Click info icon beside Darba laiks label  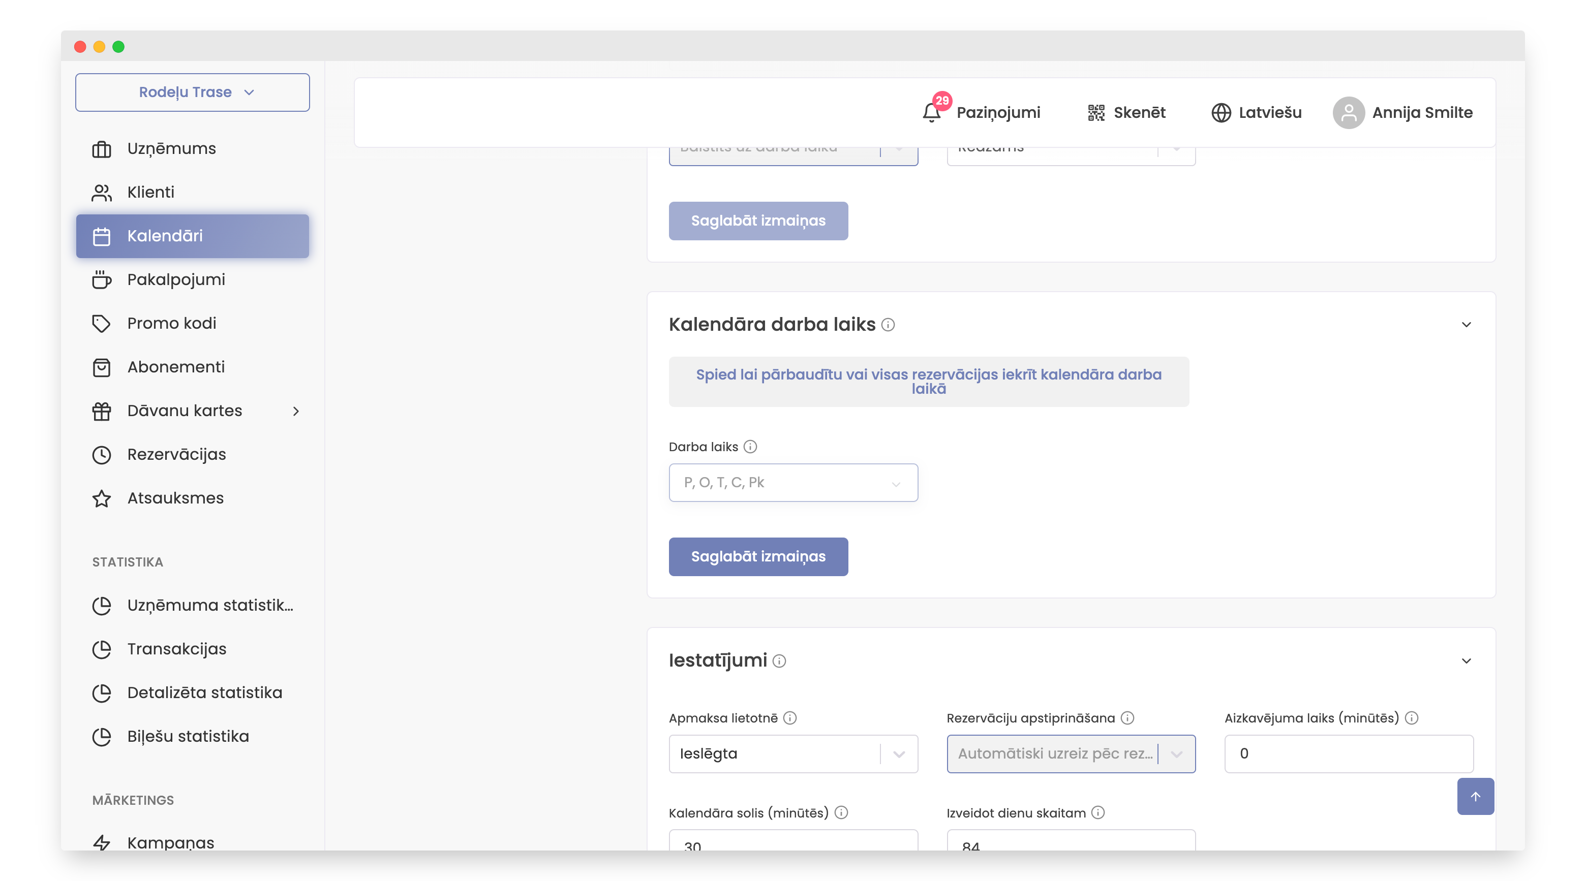pos(750,447)
